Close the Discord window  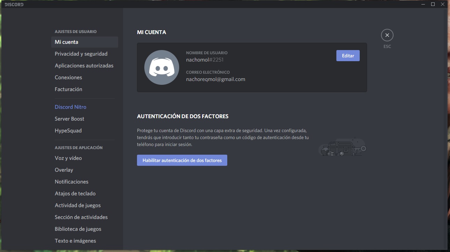[443, 4]
